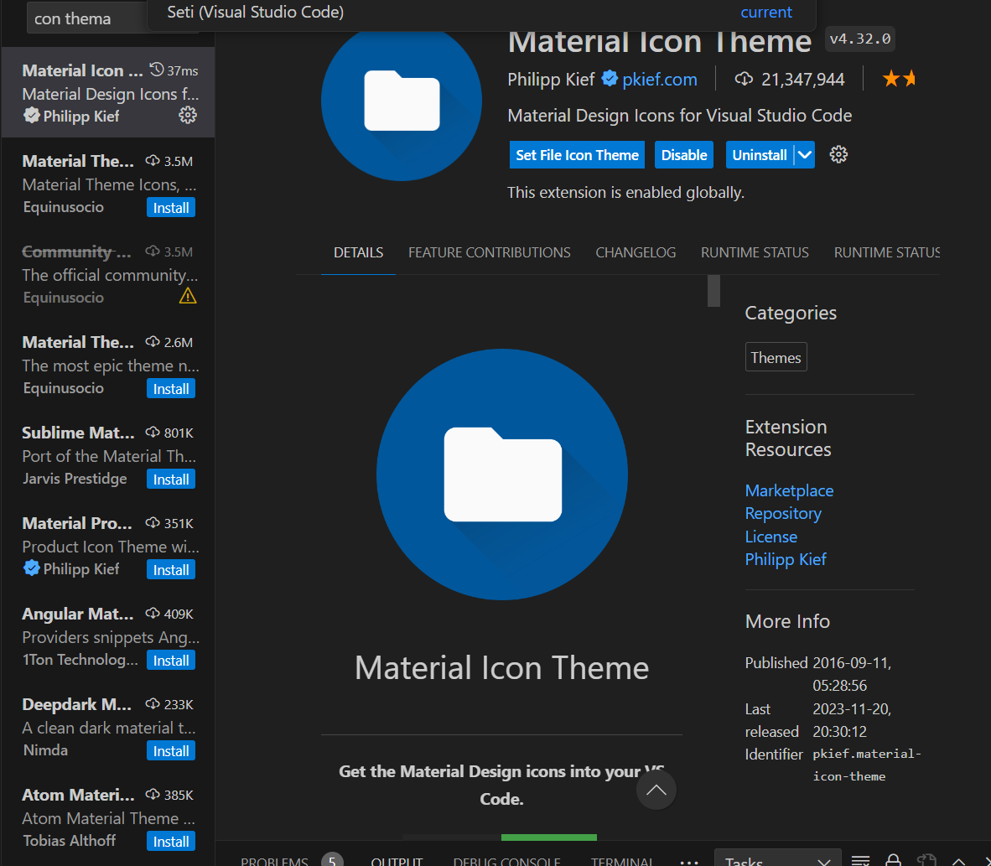Click the warning icon on the Community extension

[188, 296]
